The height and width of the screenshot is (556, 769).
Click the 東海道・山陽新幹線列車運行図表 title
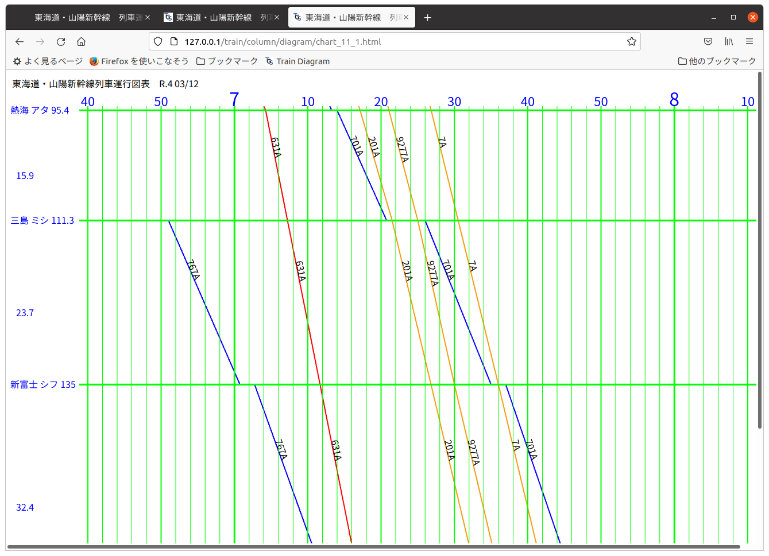[81, 84]
